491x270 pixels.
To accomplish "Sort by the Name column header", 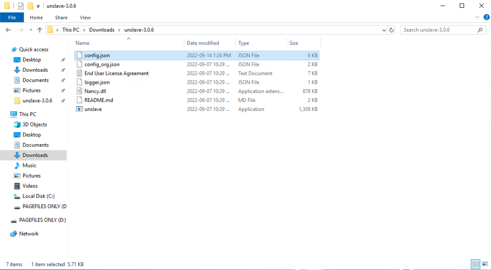I will point(83,43).
